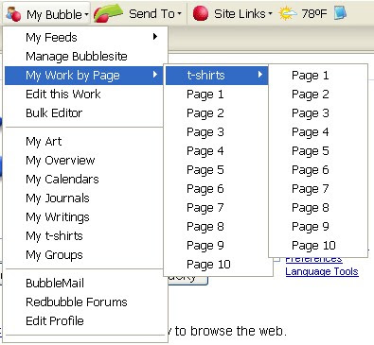This screenshot has width=374, height=345.
Task: Click the Send To green arrow icon
Action: pyautogui.click(x=108, y=13)
